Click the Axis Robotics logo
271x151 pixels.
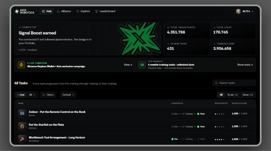point(24,12)
